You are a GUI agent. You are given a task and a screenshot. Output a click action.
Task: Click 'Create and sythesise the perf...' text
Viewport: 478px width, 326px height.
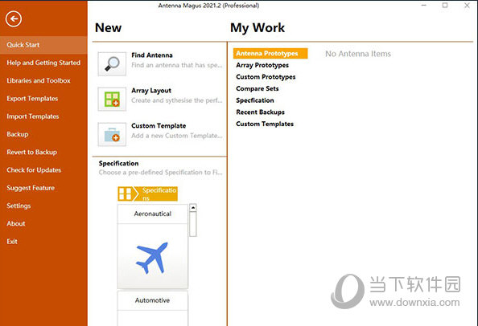pyautogui.click(x=177, y=100)
